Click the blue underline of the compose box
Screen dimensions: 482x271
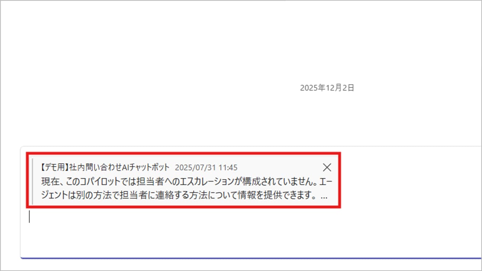pyautogui.click(x=251, y=258)
